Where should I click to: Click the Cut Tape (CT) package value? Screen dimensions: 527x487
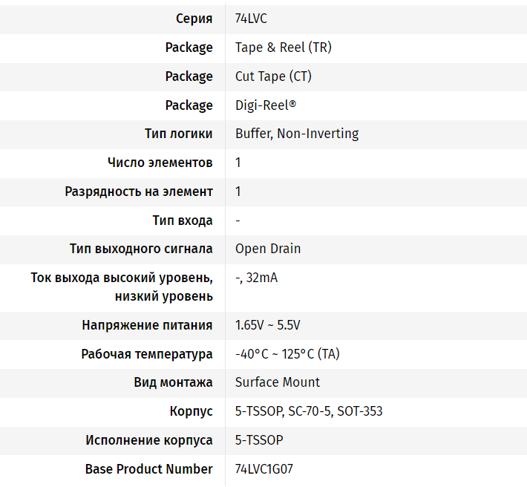273,76
